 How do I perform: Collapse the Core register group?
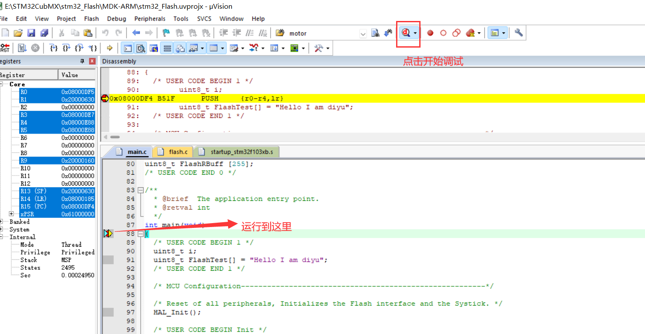tap(1, 84)
